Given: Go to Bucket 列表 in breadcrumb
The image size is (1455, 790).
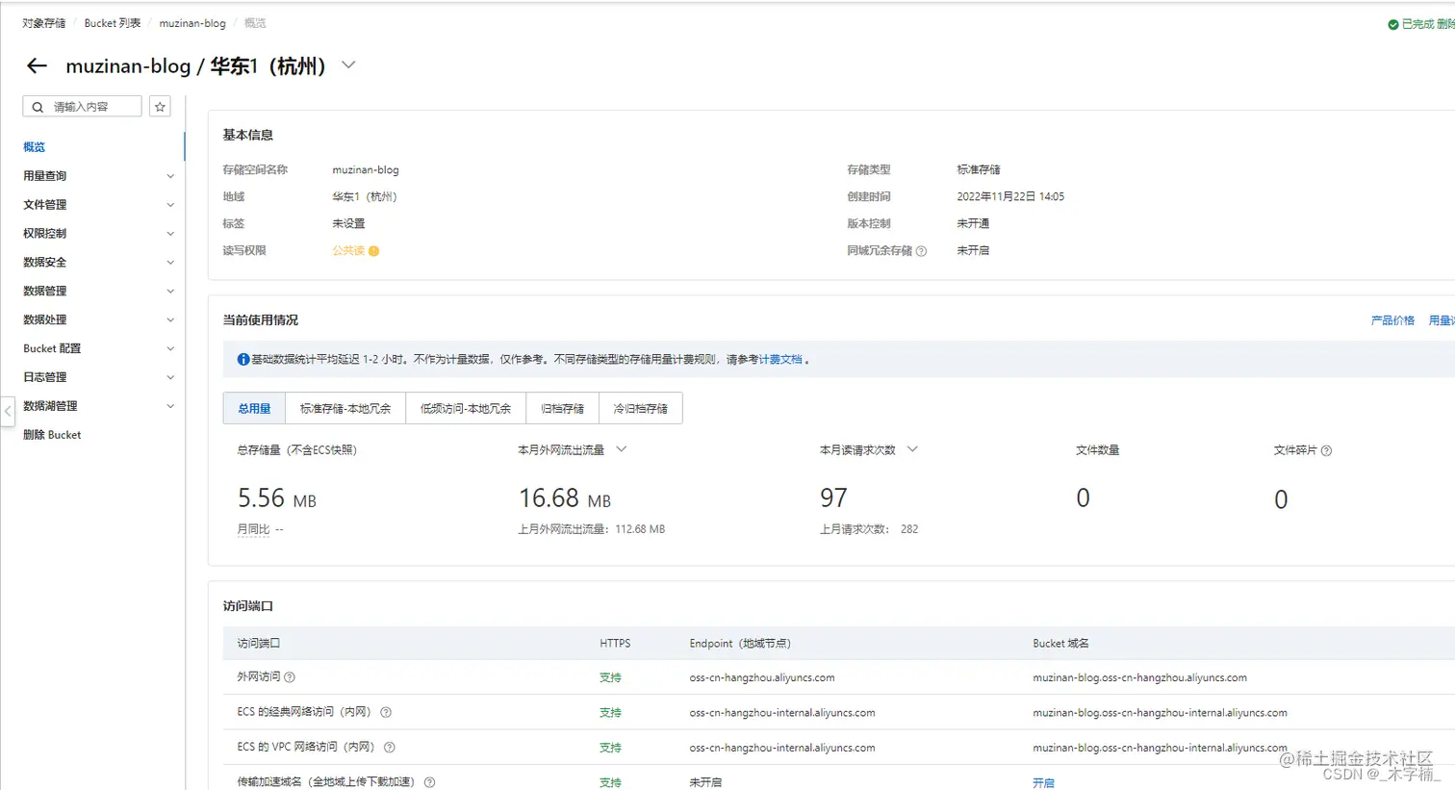Looking at the screenshot, I should click(113, 23).
